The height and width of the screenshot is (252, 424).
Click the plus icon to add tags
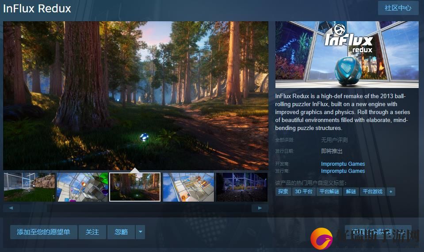391,191
